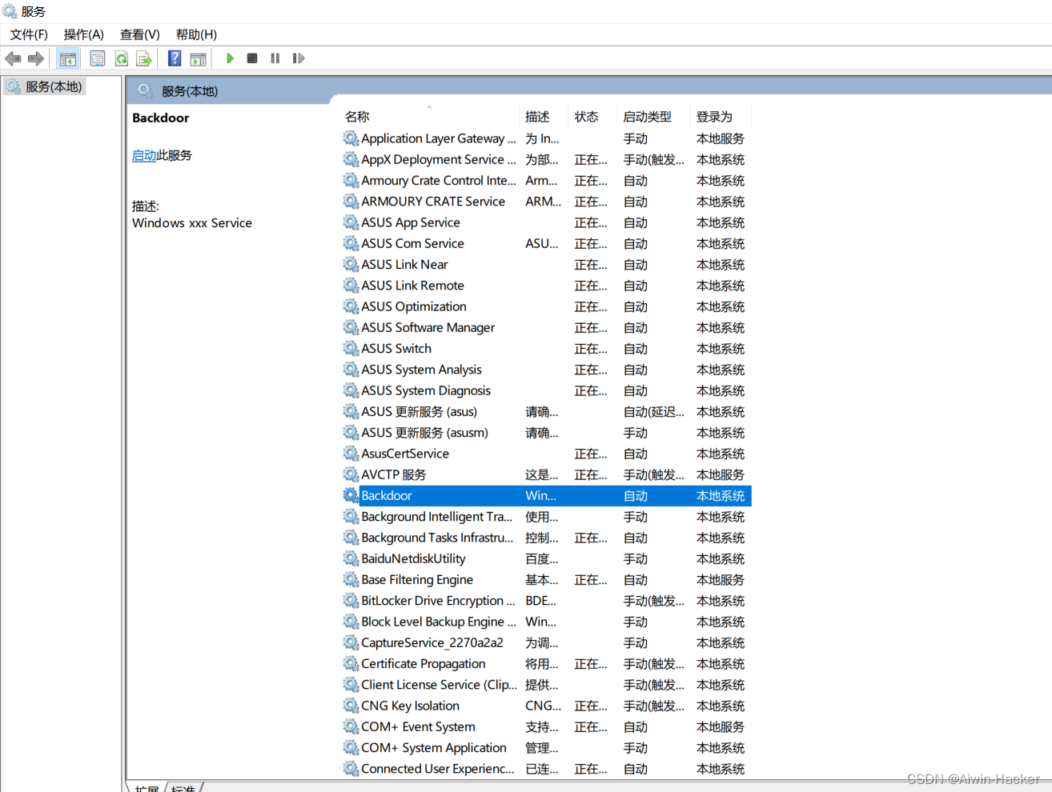Click the gear icon beside COM+ Event System

pos(351,726)
